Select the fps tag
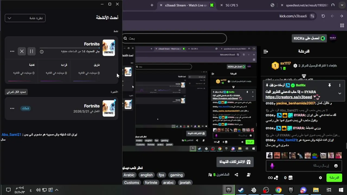 162,175
